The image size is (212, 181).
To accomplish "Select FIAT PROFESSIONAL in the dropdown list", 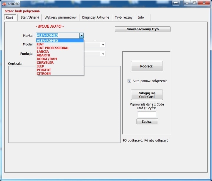I will (53, 48).
